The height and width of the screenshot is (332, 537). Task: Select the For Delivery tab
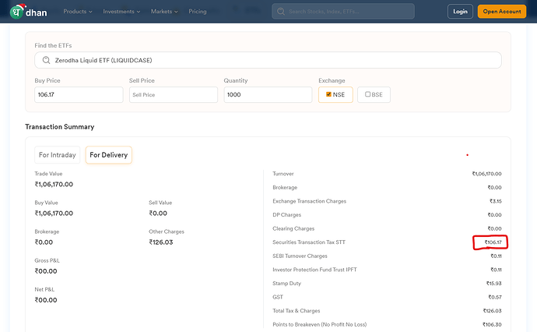pyautogui.click(x=108, y=155)
